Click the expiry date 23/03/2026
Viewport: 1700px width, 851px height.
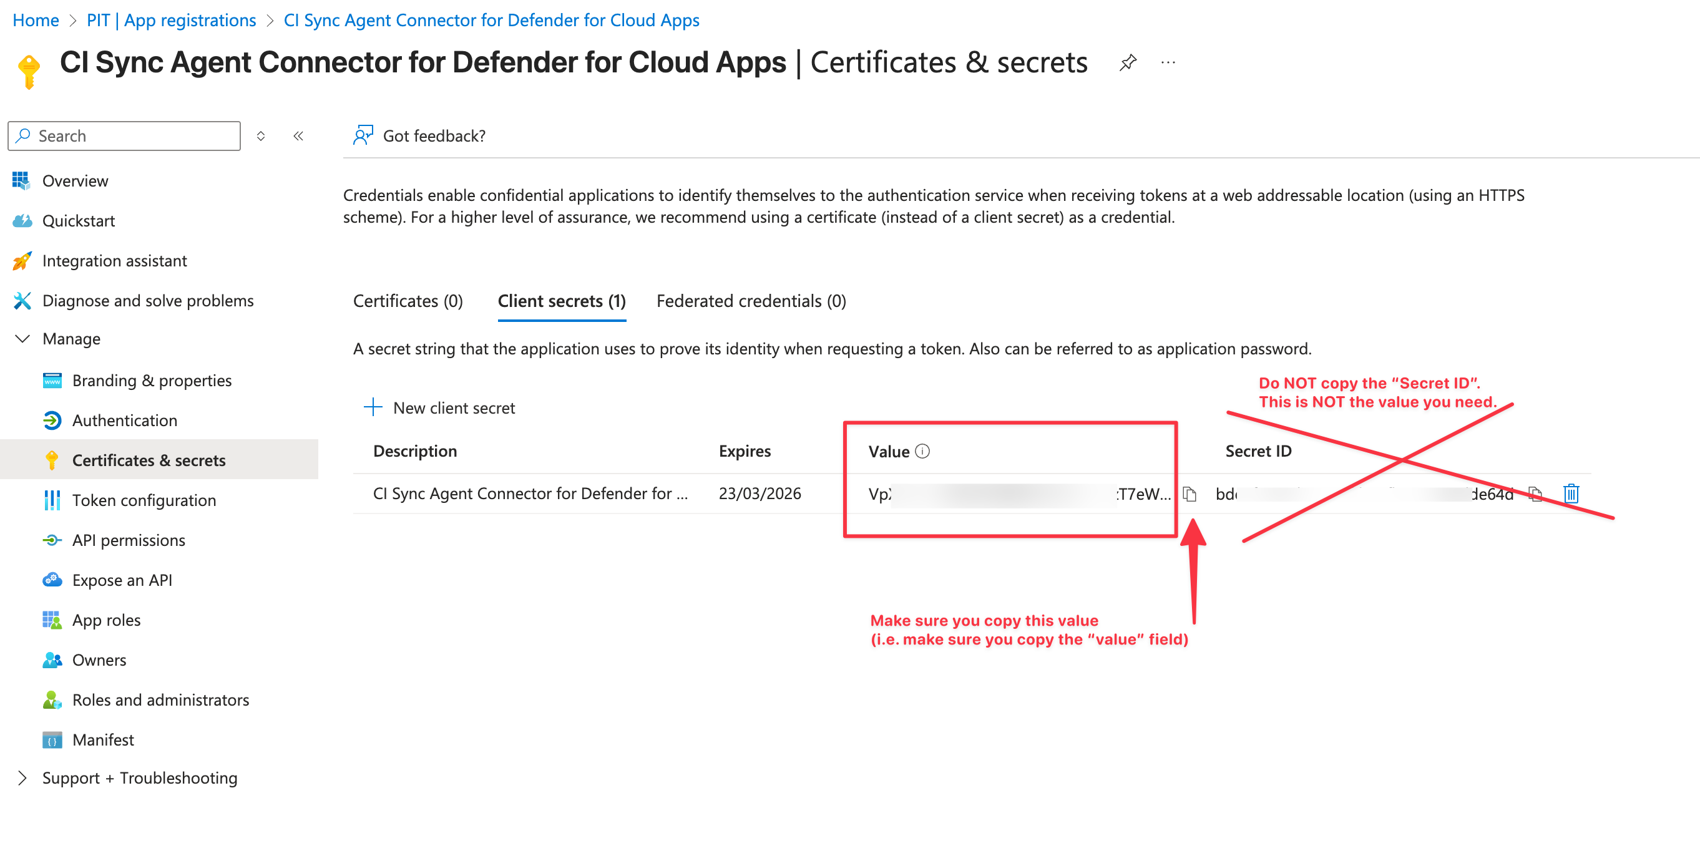(x=760, y=494)
